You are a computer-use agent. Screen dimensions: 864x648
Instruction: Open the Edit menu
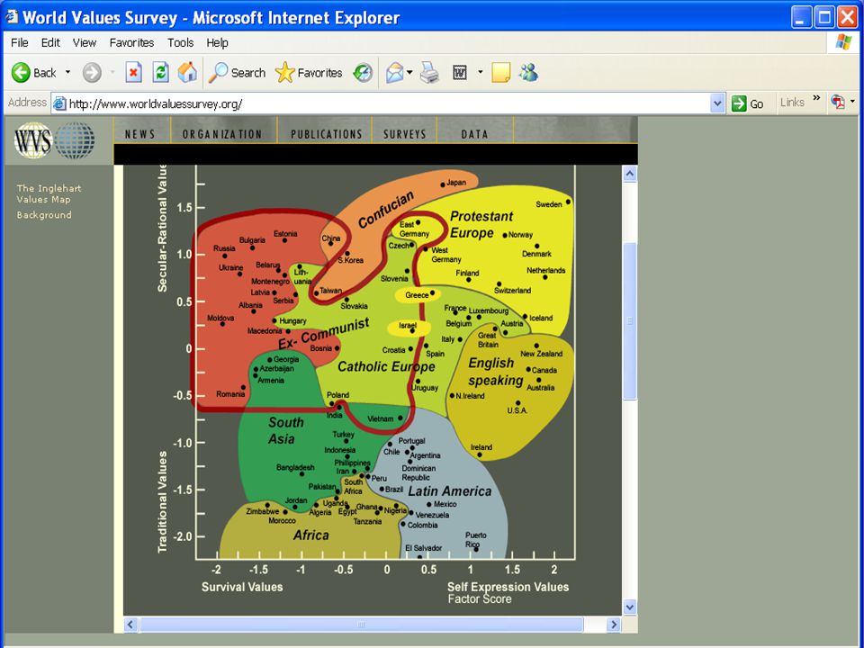[50, 42]
